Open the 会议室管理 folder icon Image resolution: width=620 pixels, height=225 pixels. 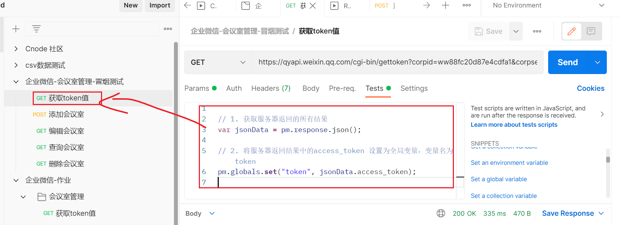pos(42,197)
